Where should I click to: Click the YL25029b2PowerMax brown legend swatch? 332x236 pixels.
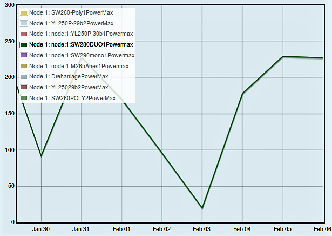(24, 87)
